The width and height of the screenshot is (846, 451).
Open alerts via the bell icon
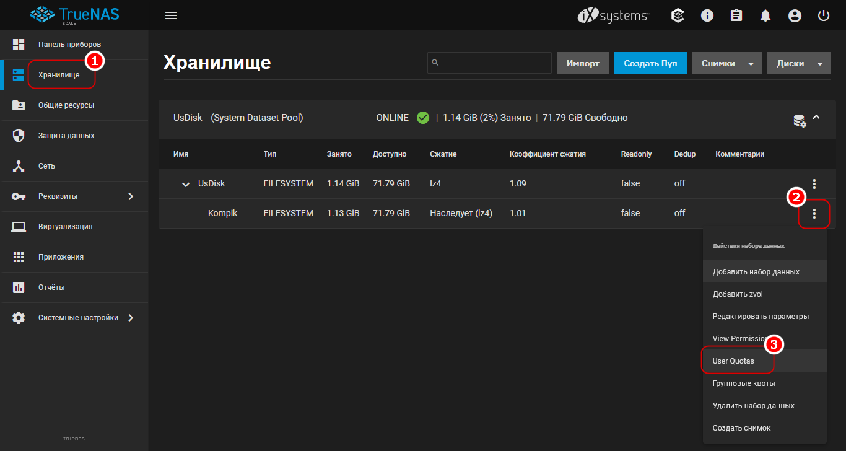pos(765,15)
